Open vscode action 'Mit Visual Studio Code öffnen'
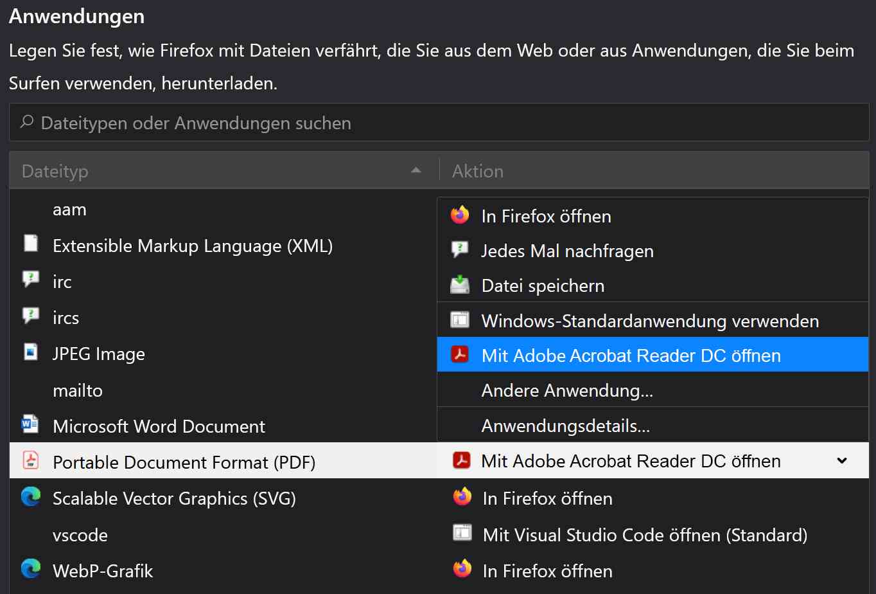 click(x=644, y=534)
